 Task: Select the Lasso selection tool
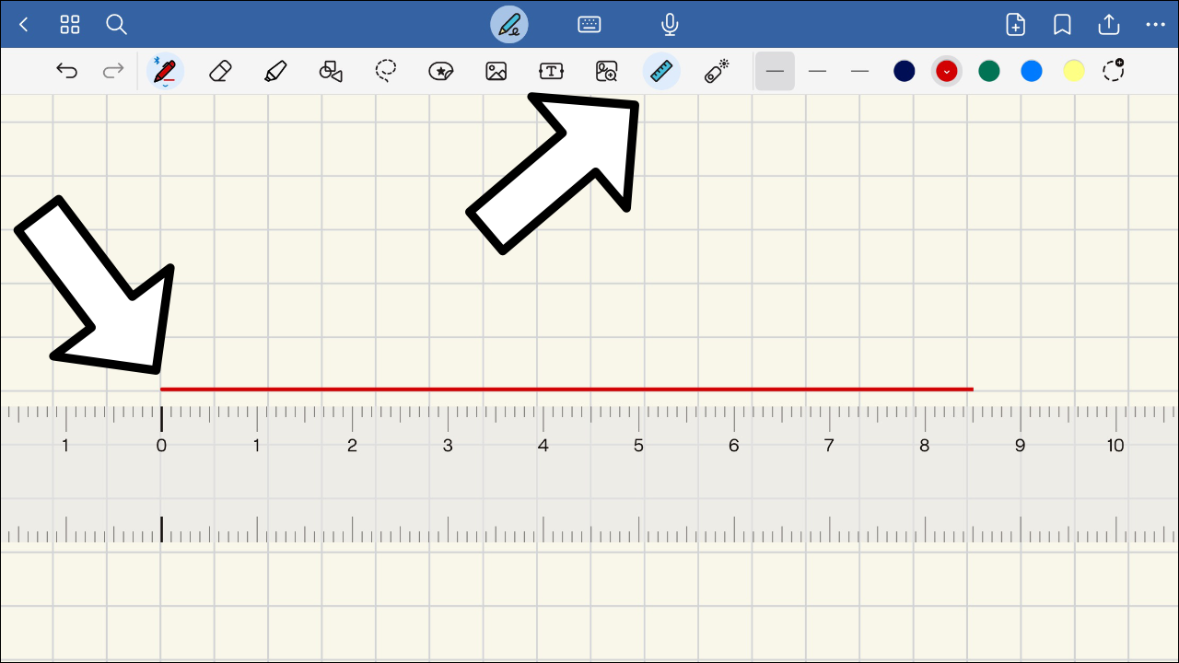(386, 71)
